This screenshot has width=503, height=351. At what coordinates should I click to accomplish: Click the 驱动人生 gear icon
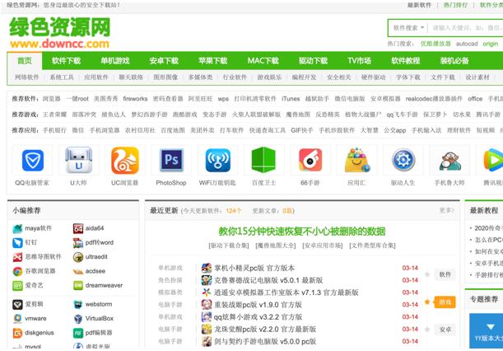click(403, 160)
